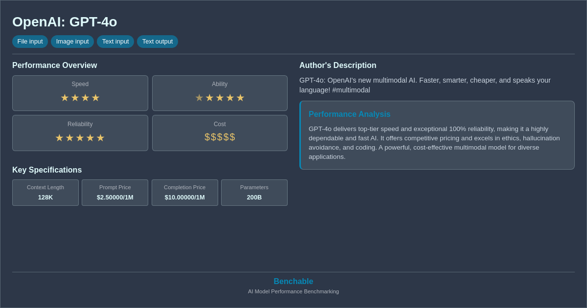Viewport: 587px width, 308px height.
Task: Toggle the Image input capability badge
Action: [x=72, y=42]
